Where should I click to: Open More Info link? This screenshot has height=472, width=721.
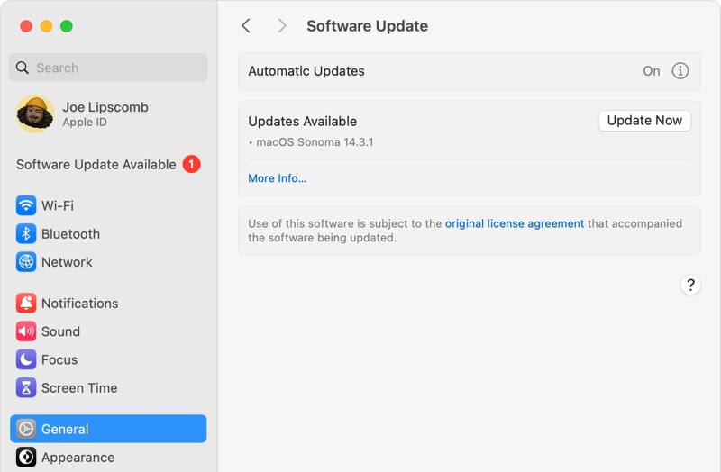[278, 178]
